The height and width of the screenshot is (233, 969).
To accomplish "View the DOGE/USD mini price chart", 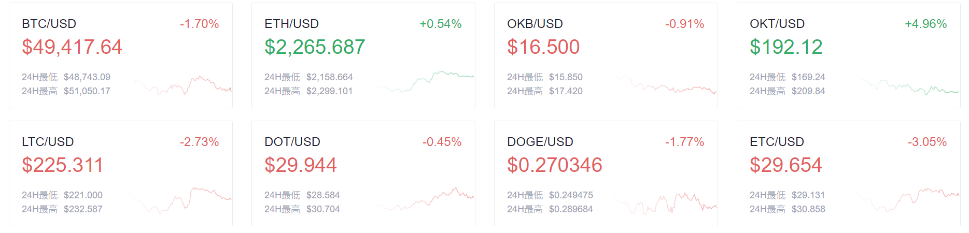I will (665, 203).
